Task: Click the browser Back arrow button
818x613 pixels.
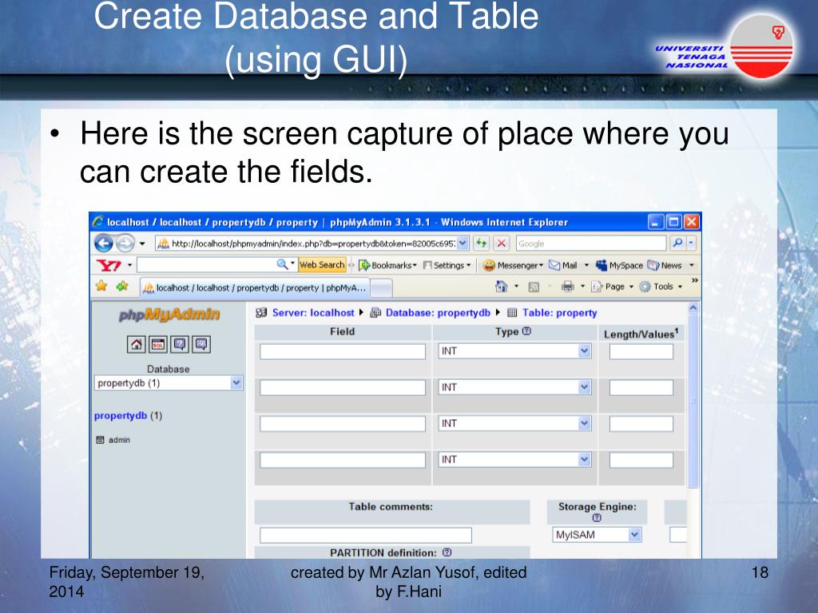Action: (104, 243)
